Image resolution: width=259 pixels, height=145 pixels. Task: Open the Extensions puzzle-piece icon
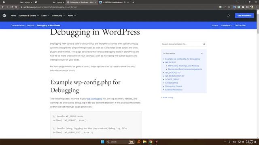pos(243,7)
